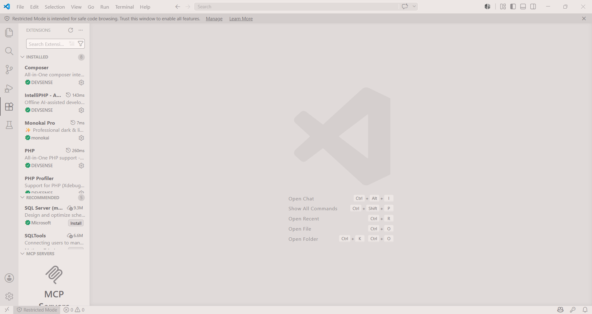Select the Composer extension entry

54,75
